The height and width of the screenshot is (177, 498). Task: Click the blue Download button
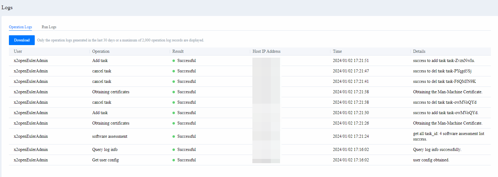pyautogui.click(x=22, y=40)
